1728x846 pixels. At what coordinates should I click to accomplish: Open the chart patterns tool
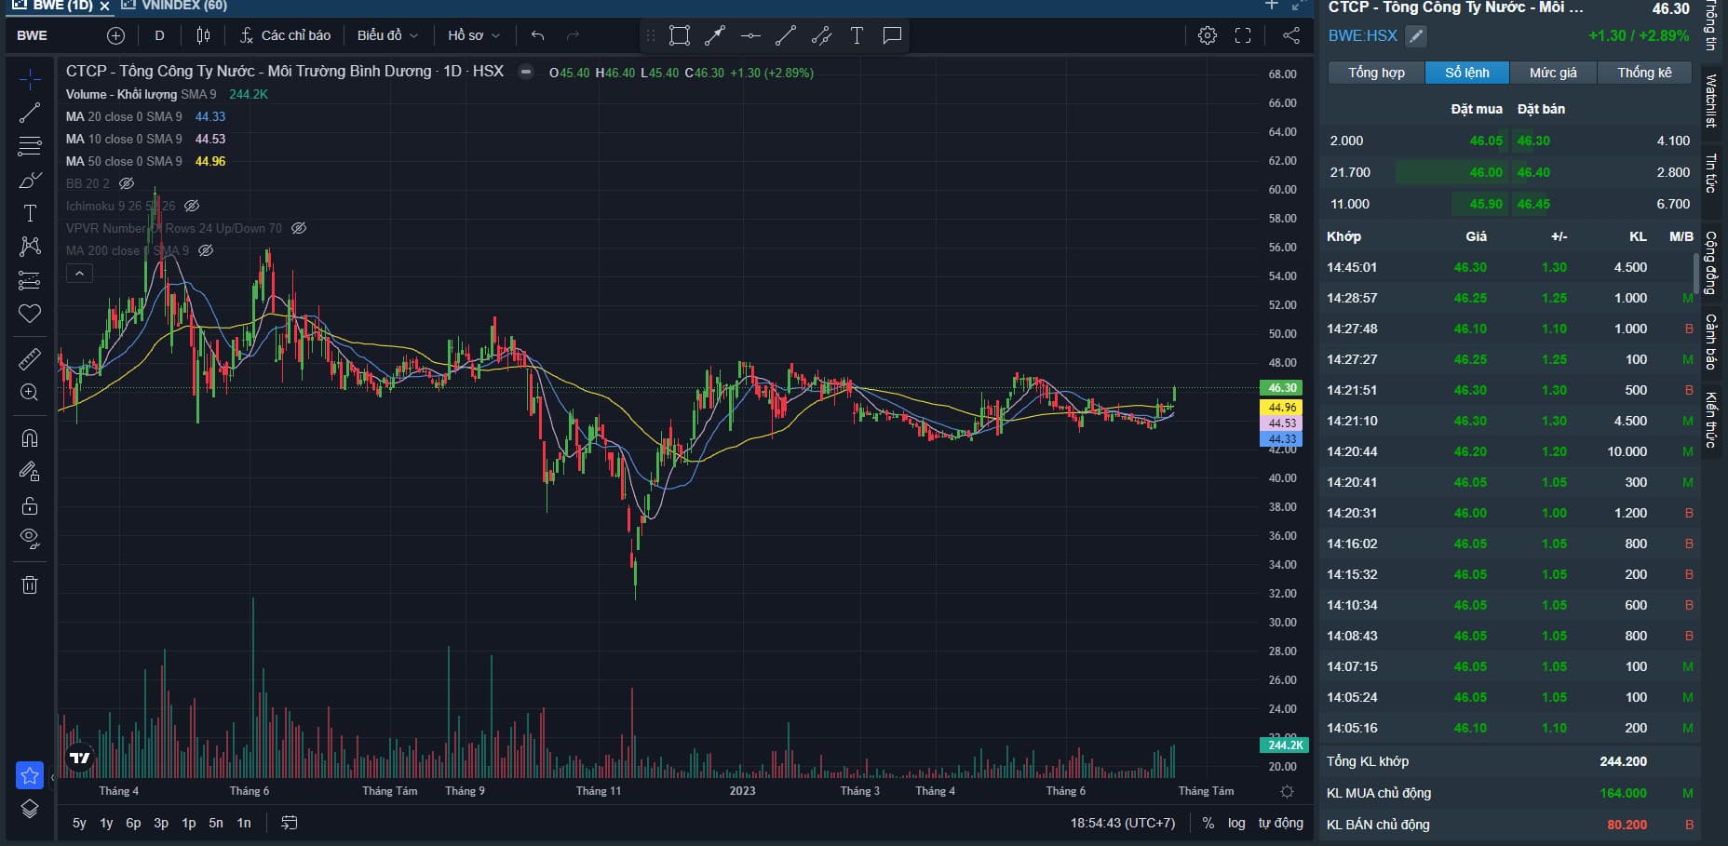point(30,247)
